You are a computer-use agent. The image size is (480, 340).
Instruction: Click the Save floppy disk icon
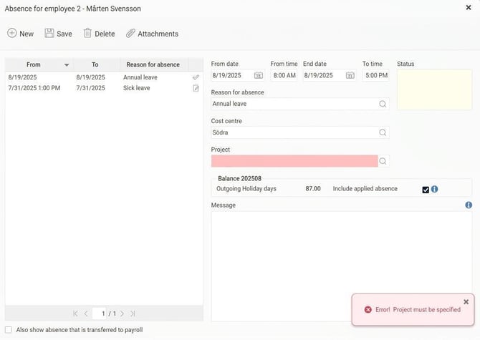click(49, 33)
